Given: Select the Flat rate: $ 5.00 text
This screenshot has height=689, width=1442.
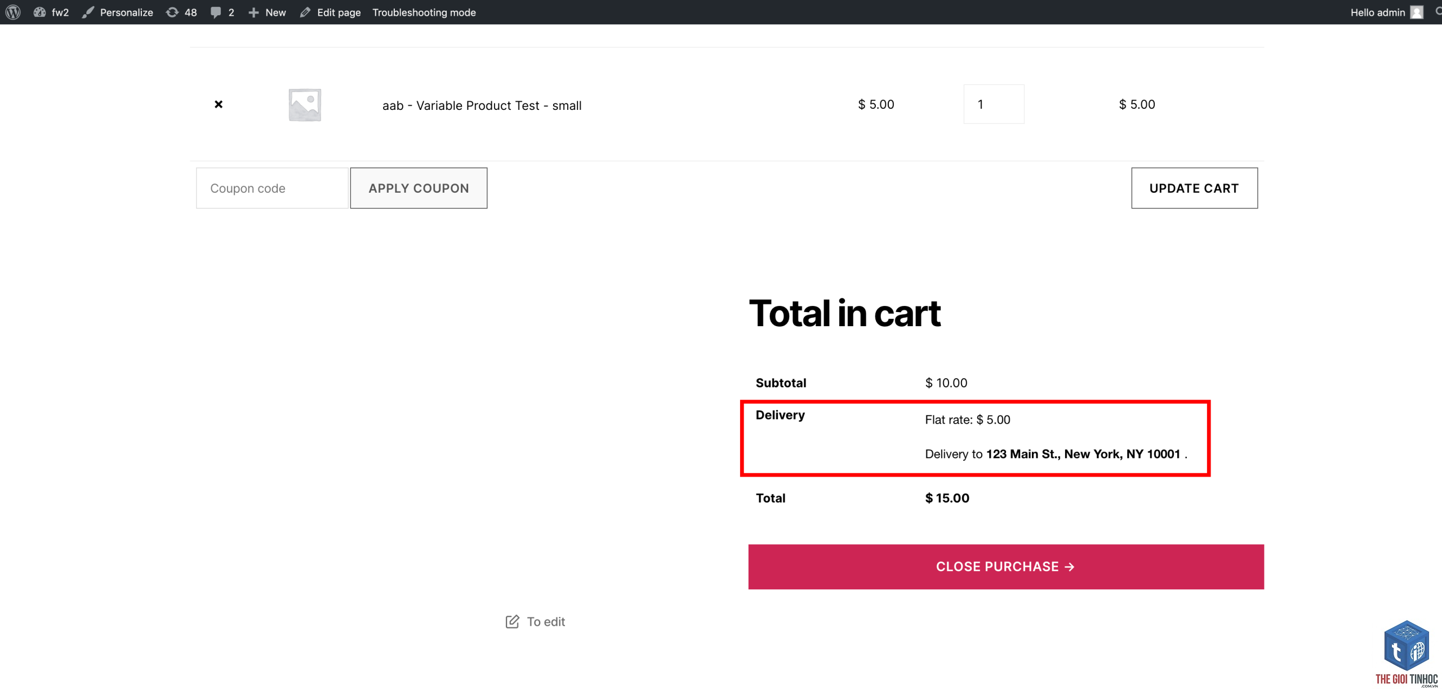Looking at the screenshot, I should tap(968, 420).
